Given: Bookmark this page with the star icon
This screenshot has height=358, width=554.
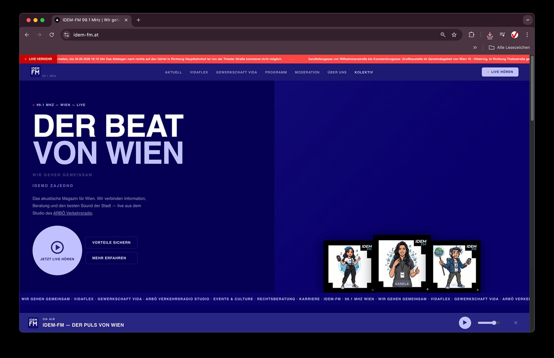Looking at the screenshot, I should (x=454, y=35).
